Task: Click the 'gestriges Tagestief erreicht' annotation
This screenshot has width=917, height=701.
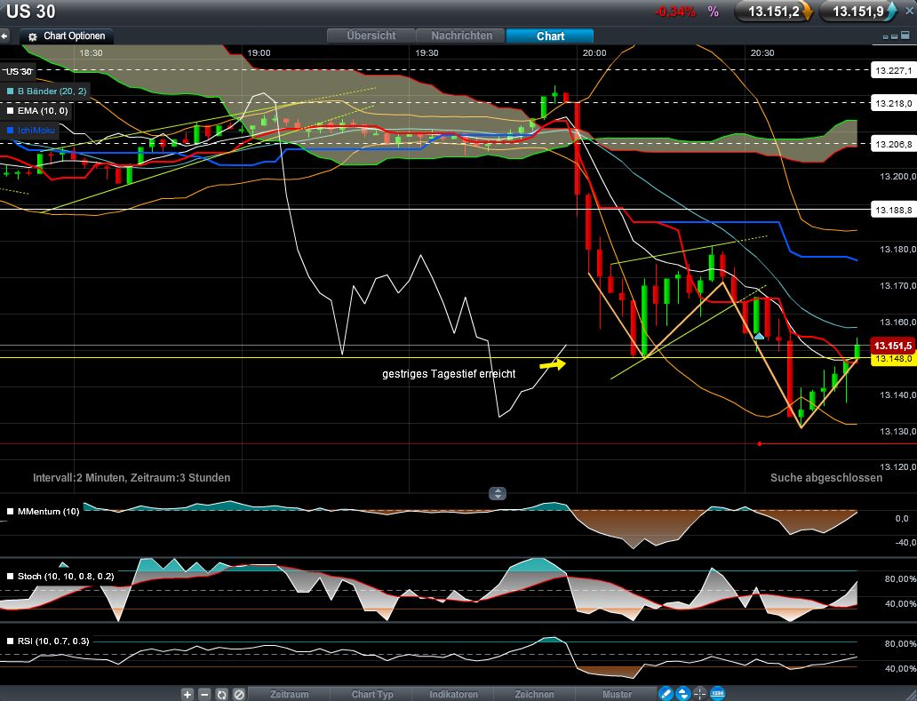Action: point(449,374)
